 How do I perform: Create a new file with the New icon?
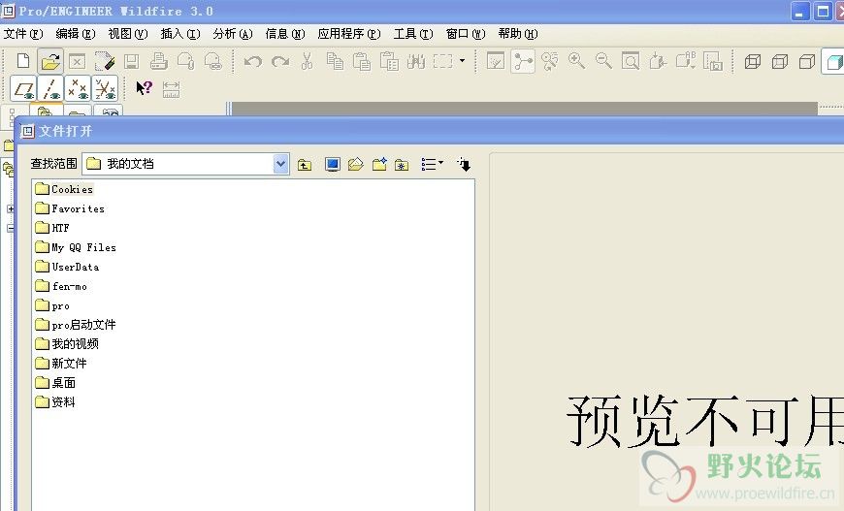coord(23,61)
